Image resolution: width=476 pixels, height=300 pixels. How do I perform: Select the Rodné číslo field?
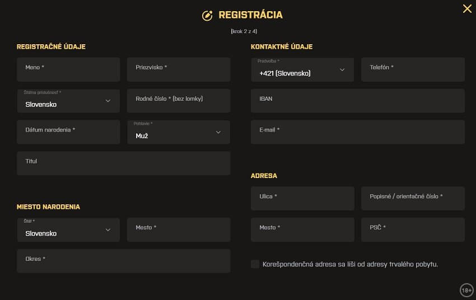point(179,101)
